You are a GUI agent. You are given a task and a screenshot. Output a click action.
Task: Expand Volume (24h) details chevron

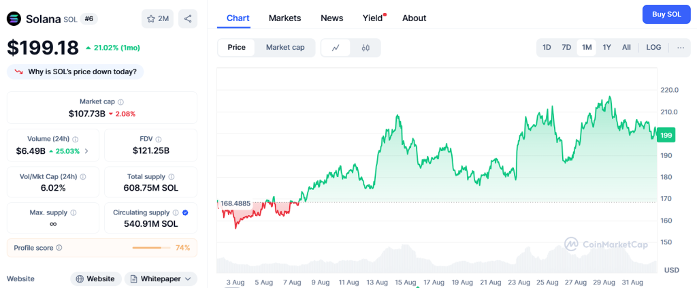tap(86, 151)
